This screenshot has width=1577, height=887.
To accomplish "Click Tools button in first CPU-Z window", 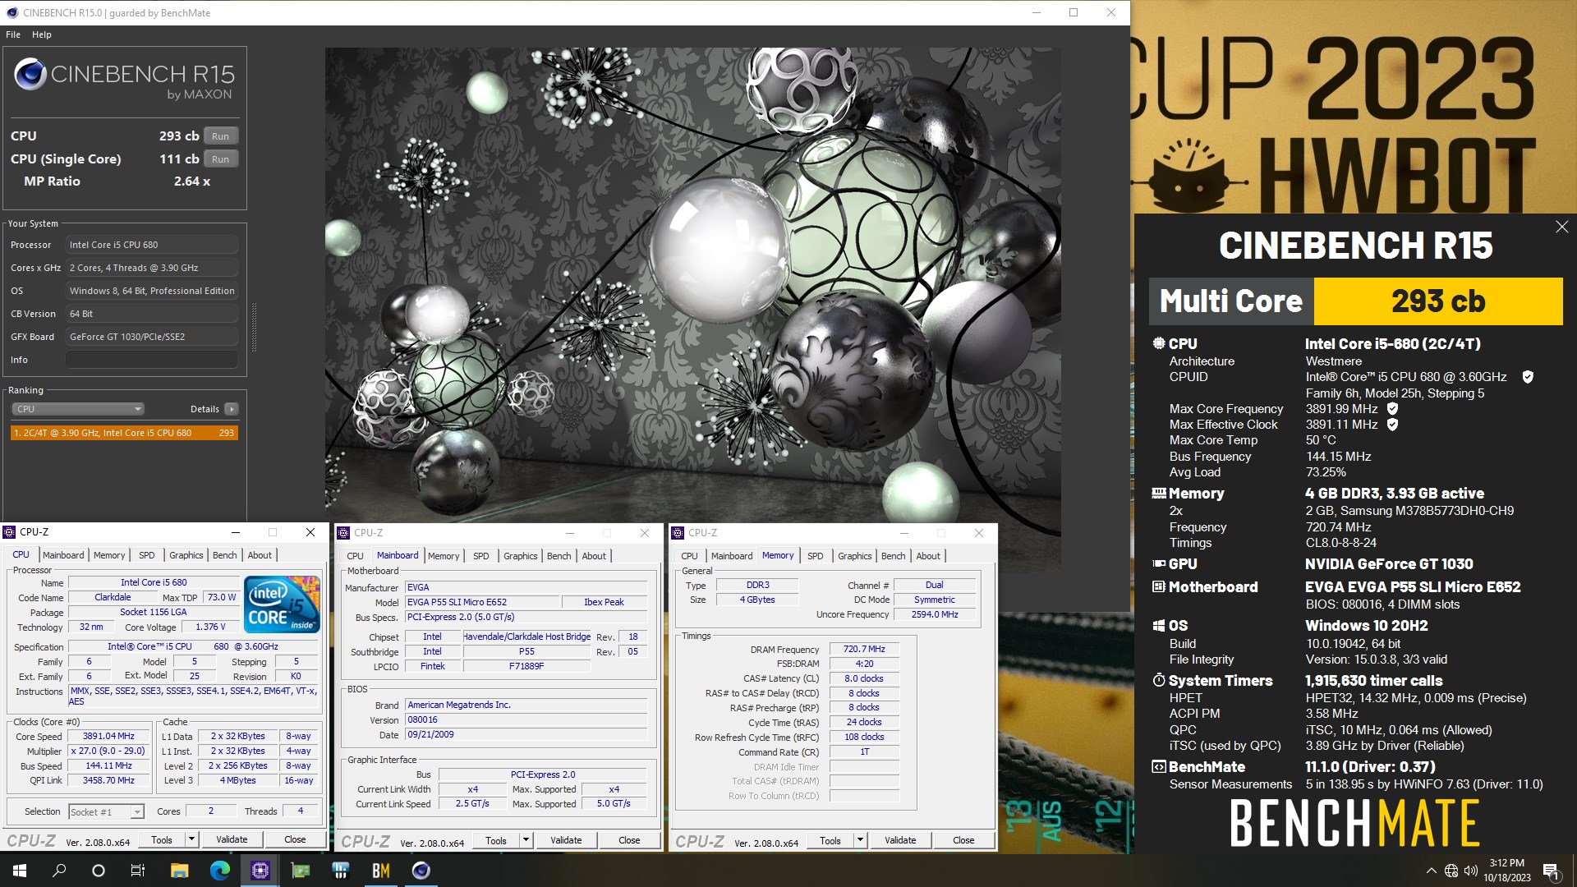I will pyautogui.click(x=162, y=839).
